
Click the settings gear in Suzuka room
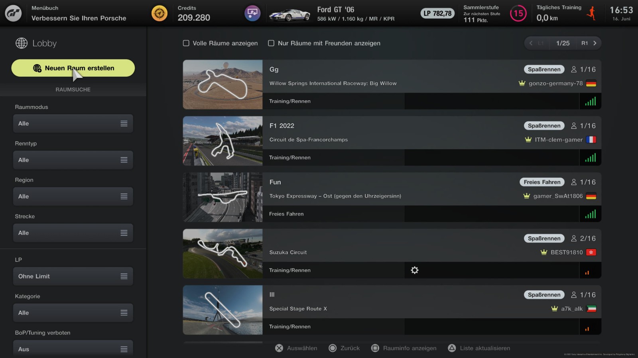tap(415, 270)
